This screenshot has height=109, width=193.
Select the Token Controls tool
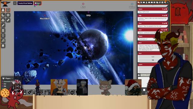(3, 10)
